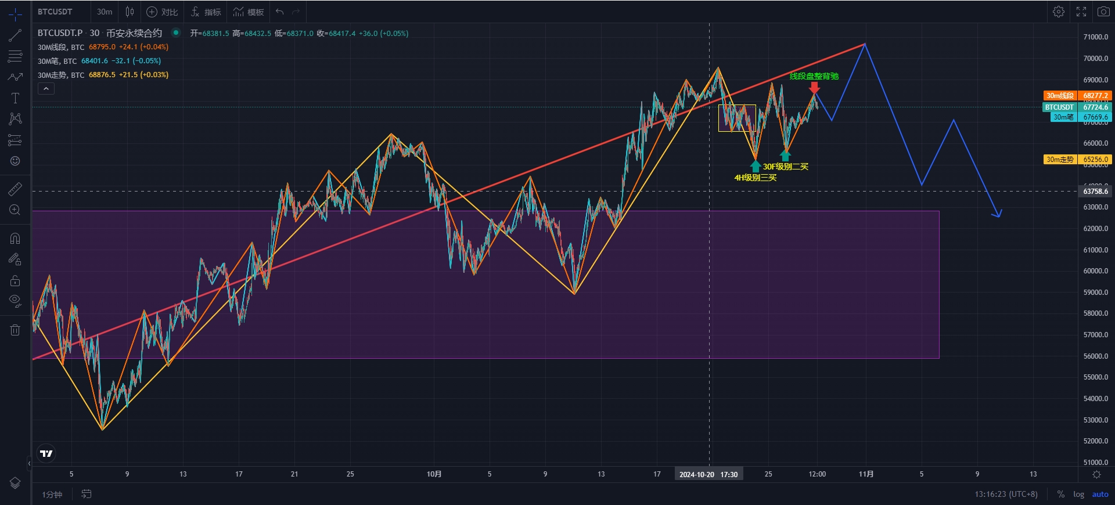Select the 30M笔 indicator legend

[57, 61]
